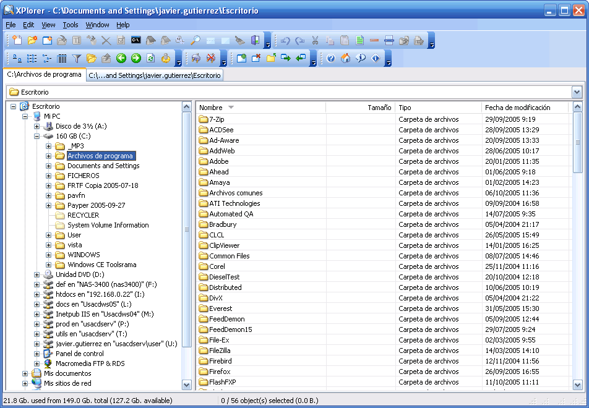Expand the Documents and Settings folder node
This screenshot has width=589, height=408.
pyautogui.click(x=48, y=166)
